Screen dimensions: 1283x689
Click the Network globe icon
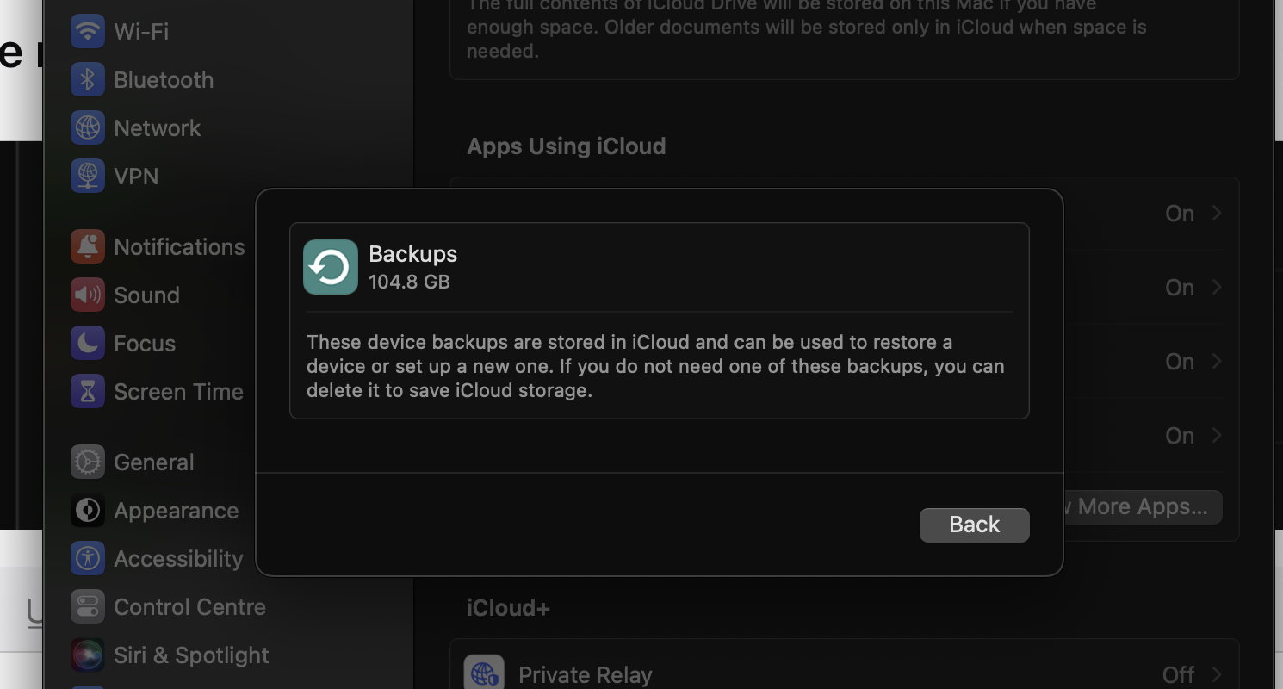coord(87,128)
